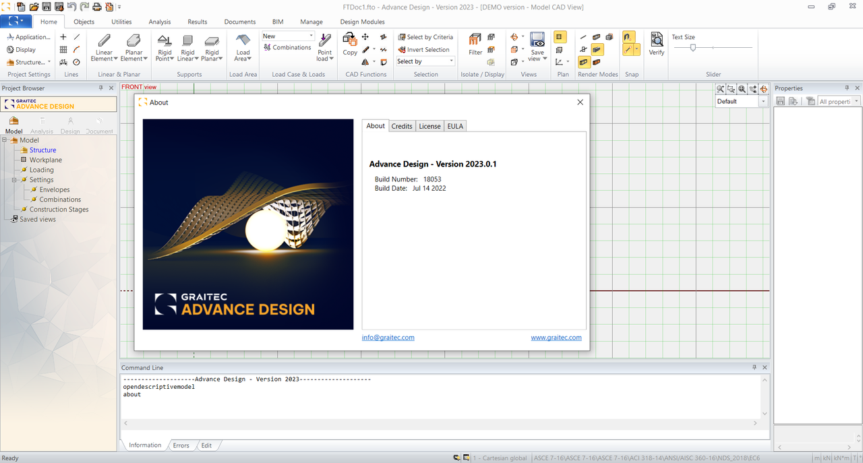Toggle the endpoint snap button in Snap group
Screen dimensions: 863x463
[x=628, y=50]
